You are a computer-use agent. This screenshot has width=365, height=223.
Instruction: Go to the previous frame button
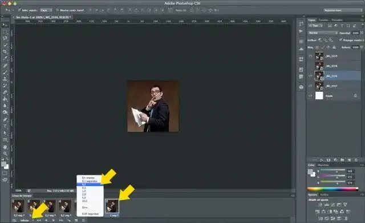(x=46, y=220)
